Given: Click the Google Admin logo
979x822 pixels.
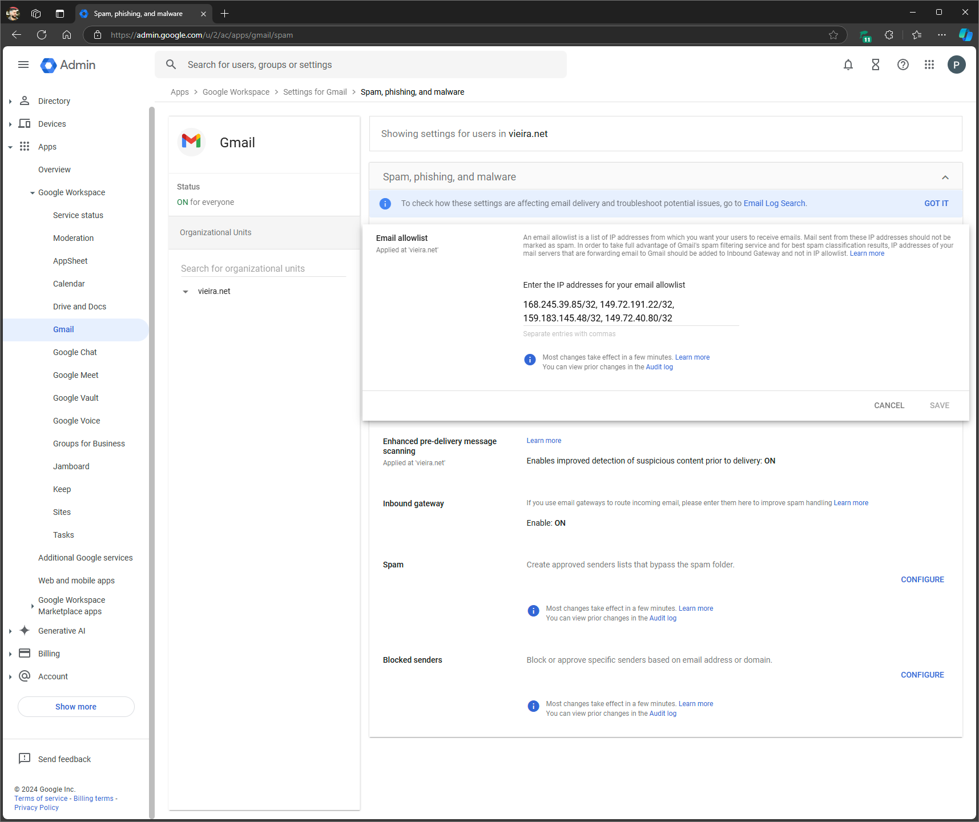Looking at the screenshot, I should [x=68, y=65].
